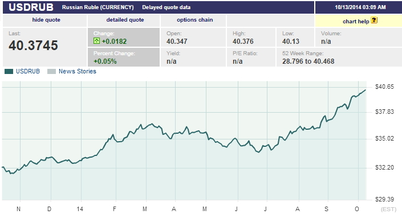Open the chart help link

coord(356,22)
